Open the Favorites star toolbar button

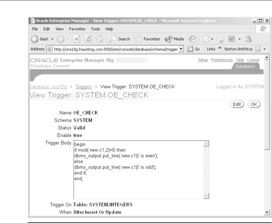tap(147, 39)
